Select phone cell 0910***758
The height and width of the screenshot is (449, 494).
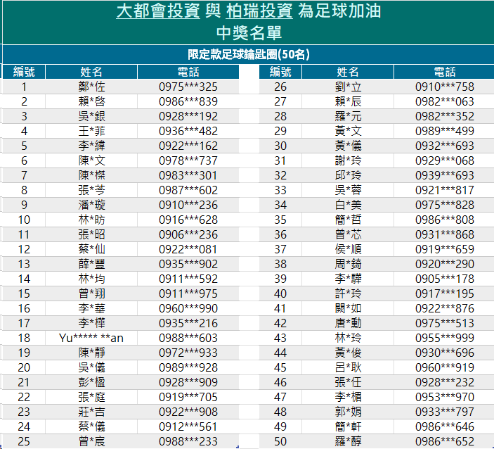[444, 87]
